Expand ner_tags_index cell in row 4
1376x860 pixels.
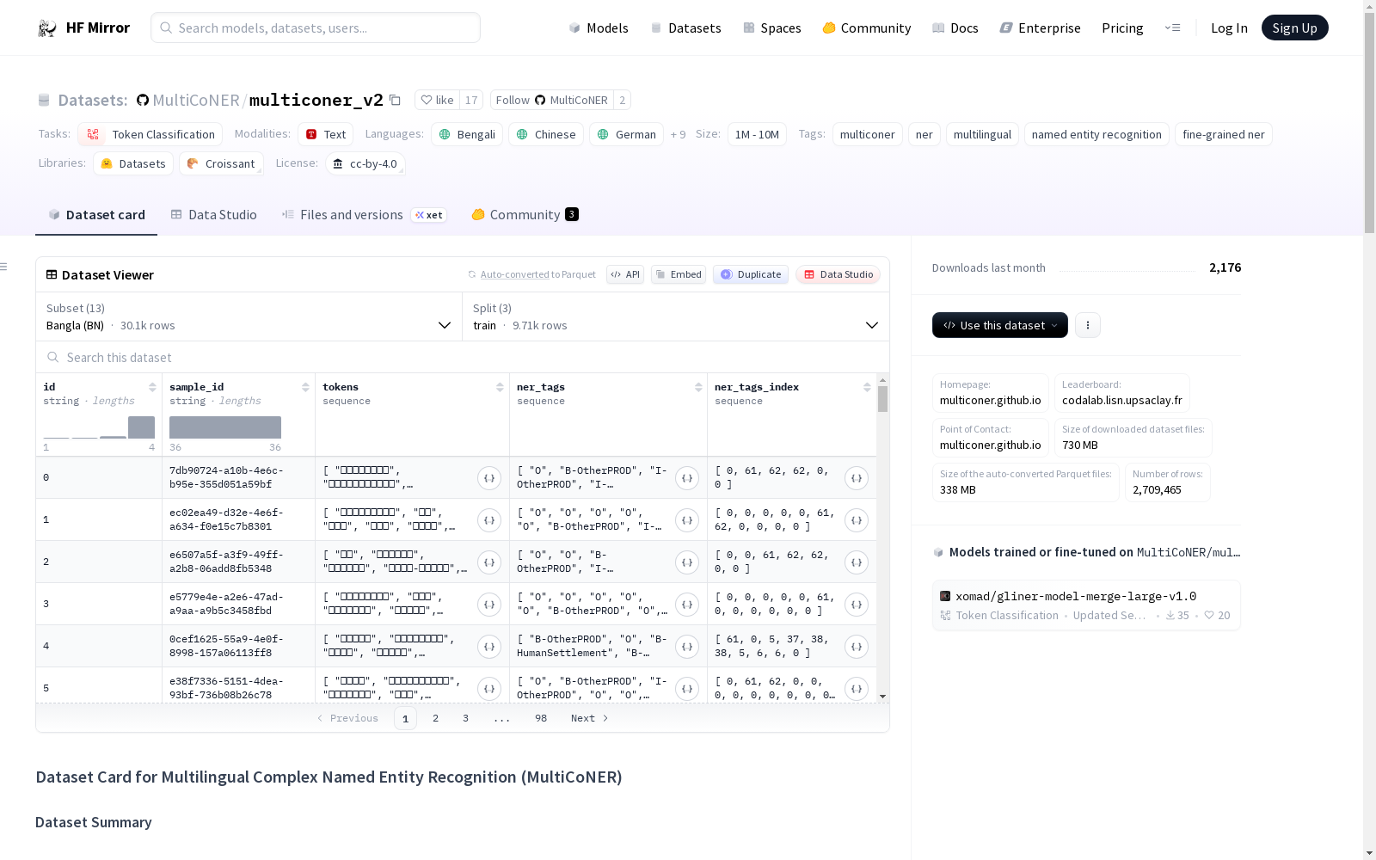pyautogui.click(x=857, y=647)
